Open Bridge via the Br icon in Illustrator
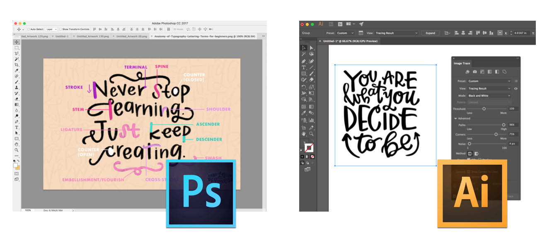 pyautogui.click(x=330, y=24)
